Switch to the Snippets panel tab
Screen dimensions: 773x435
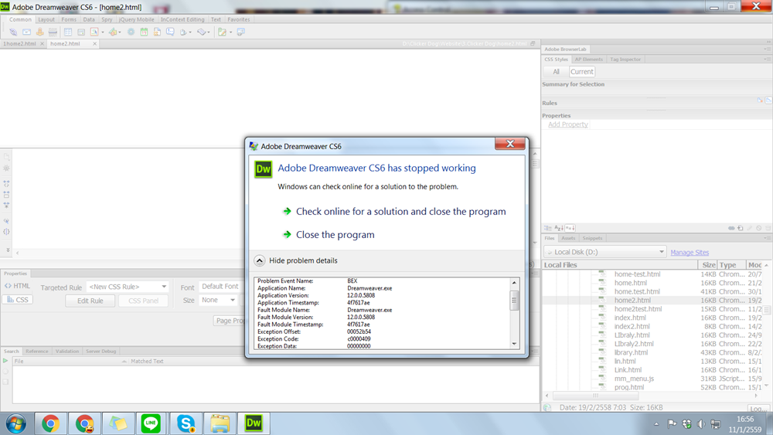click(x=592, y=239)
